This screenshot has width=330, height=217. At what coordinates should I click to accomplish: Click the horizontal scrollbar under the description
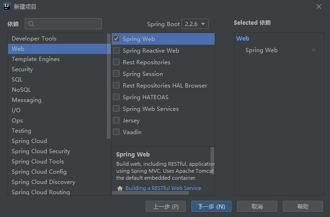(x=150, y=193)
